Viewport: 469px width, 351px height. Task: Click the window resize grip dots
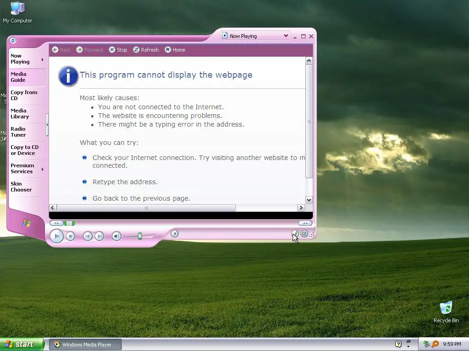click(311, 234)
